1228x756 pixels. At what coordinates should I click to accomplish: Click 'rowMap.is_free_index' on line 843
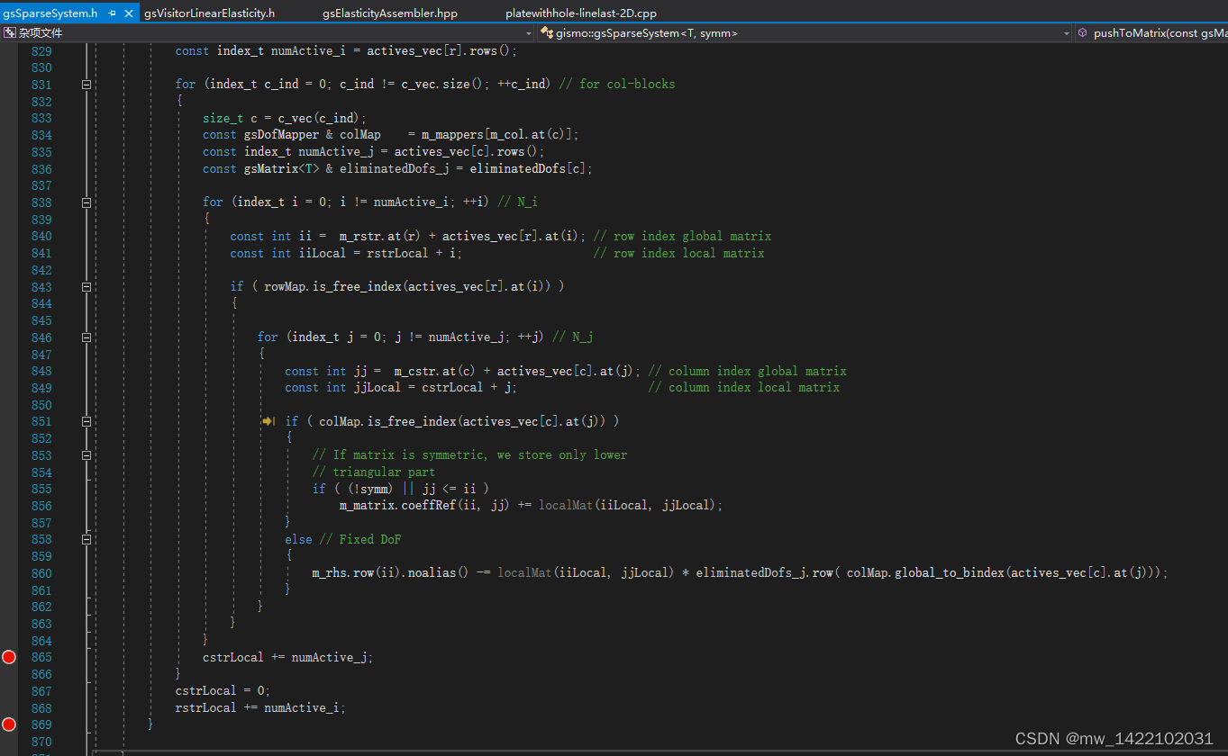pos(332,287)
